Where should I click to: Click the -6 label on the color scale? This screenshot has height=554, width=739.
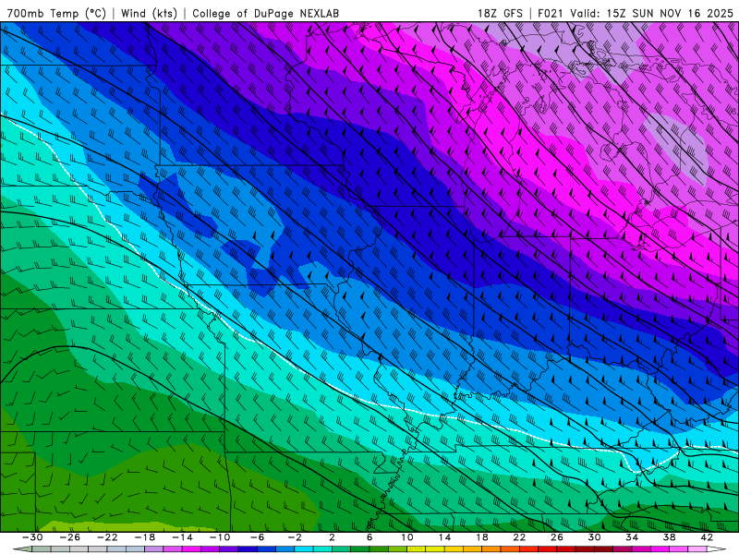(258, 537)
